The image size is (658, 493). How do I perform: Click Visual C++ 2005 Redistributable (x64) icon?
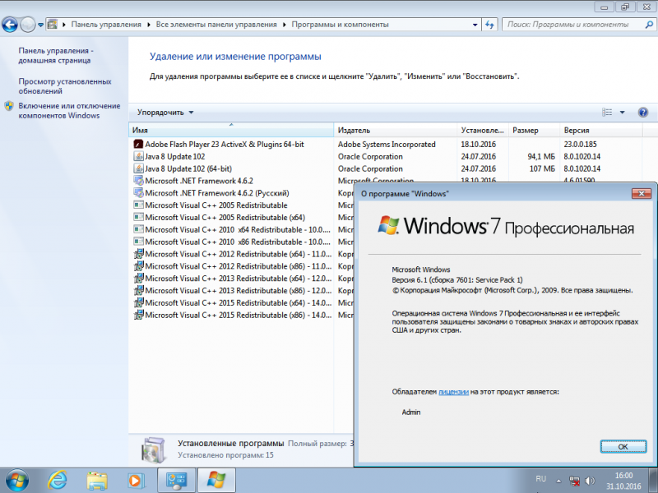coord(138,217)
